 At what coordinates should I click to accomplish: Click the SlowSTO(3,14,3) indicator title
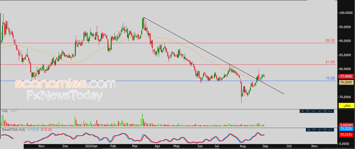(14, 130)
